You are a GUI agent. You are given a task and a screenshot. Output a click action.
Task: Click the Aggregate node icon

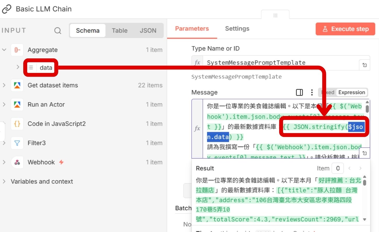click(17, 50)
